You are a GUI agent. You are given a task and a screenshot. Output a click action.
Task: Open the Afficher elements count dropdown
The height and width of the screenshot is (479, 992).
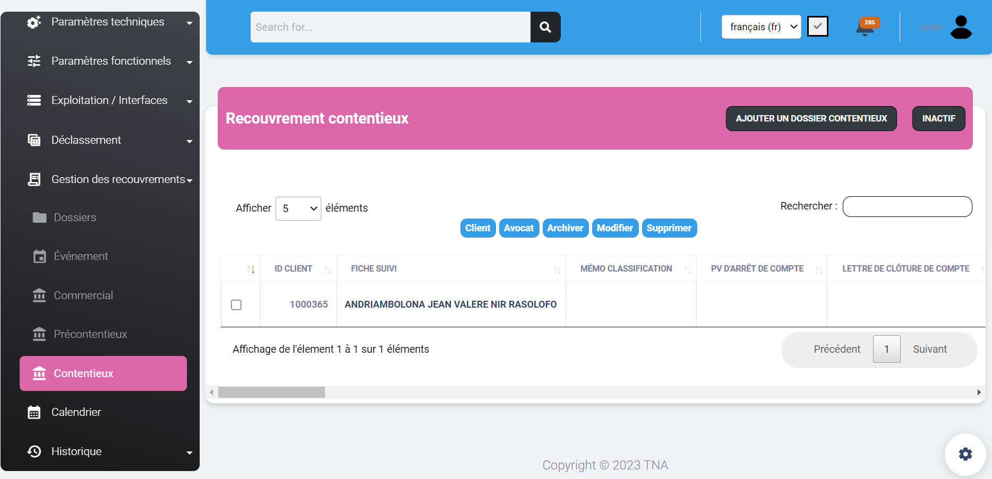click(x=298, y=208)
